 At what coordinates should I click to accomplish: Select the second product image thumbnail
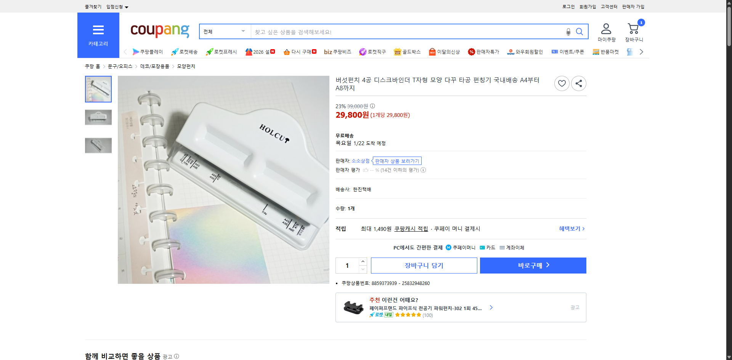coord(98,117)
